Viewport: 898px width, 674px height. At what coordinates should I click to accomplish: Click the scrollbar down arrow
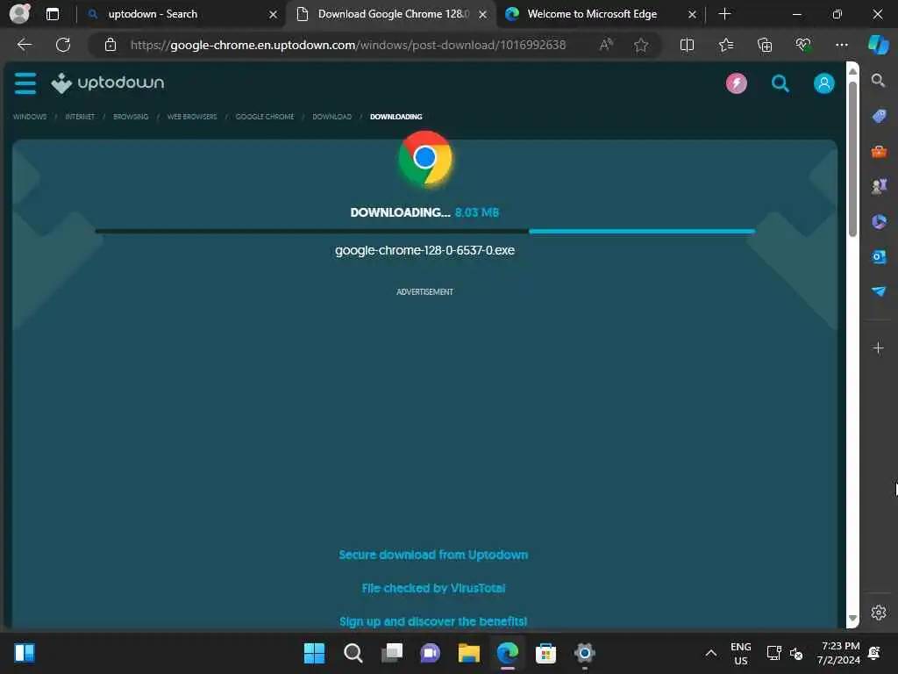852,618
